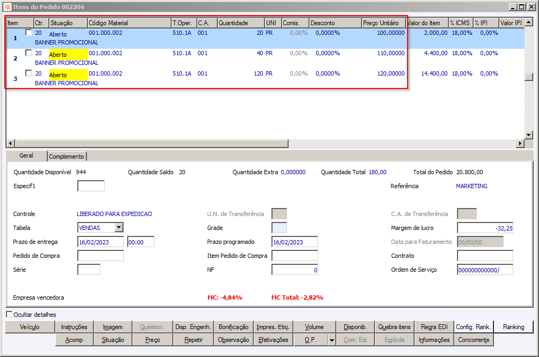This screenshot has width=539, height=357.
Task: Enable the Ocultar detalhes checkbox
Action: pyautogui.click(x=9, y=315)
